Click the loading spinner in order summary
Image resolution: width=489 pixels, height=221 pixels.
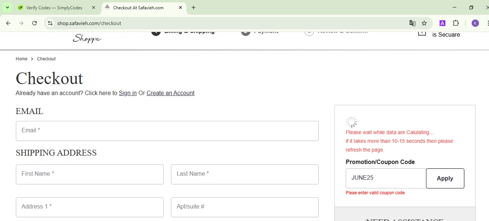click(x=351, y=122)
